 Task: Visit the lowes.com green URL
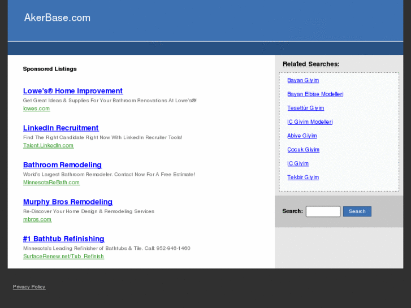[36, 109]
